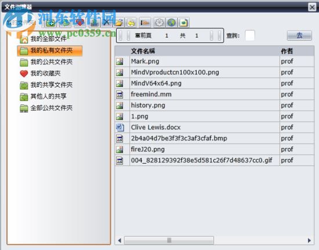Click the globe toolbar icon

click(172, 23)
